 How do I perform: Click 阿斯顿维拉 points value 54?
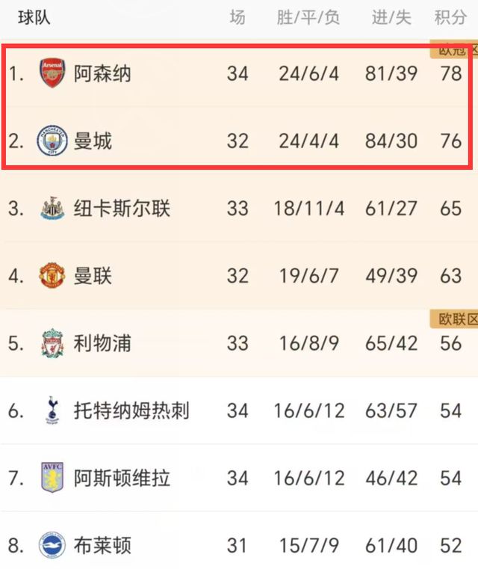click(450, 478)
